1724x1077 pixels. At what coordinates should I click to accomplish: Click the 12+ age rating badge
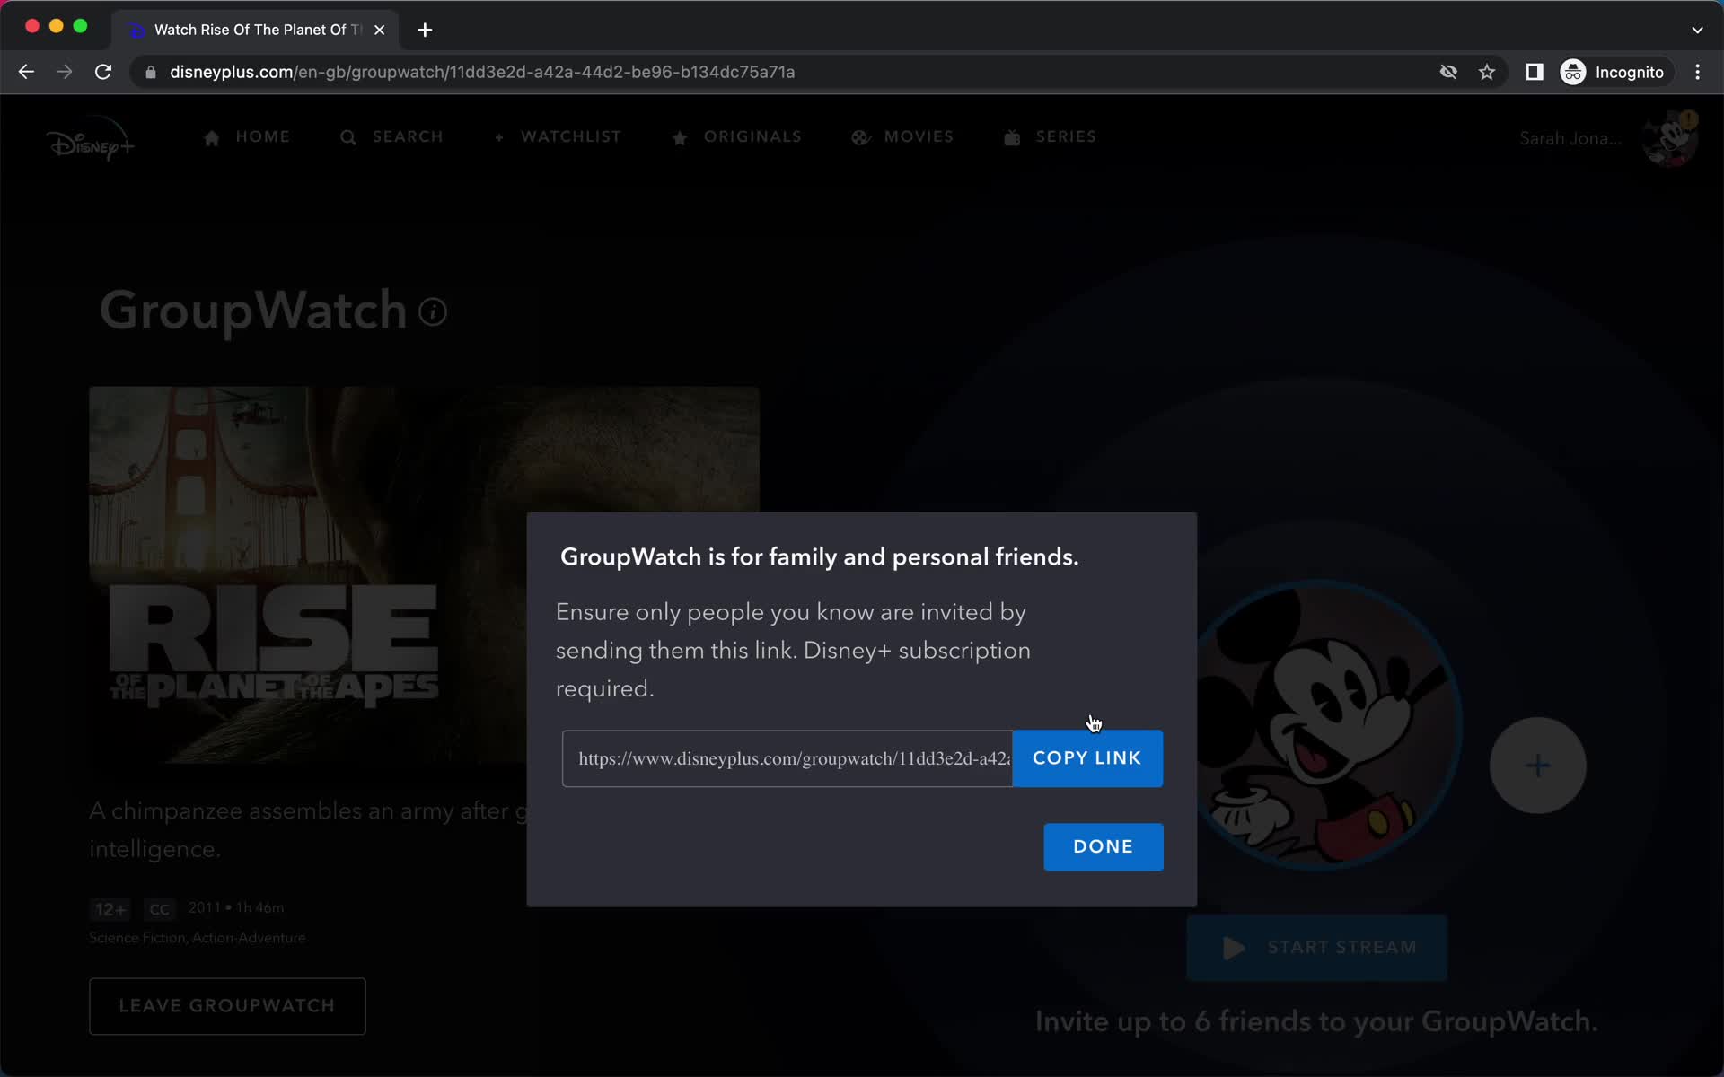click(110, 909)
